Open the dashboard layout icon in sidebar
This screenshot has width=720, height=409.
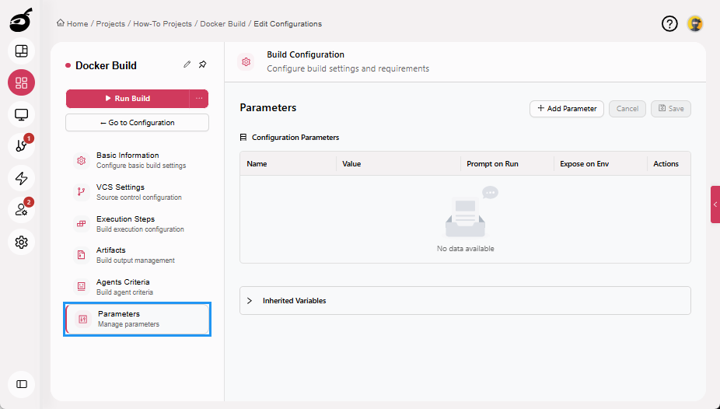(x=21, y=51)
